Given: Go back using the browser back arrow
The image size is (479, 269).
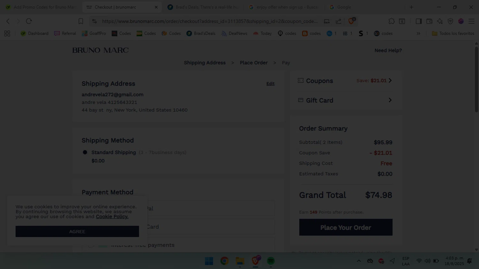Looking at the screenshot, I should pyautogui.click(x=8, y=21).
